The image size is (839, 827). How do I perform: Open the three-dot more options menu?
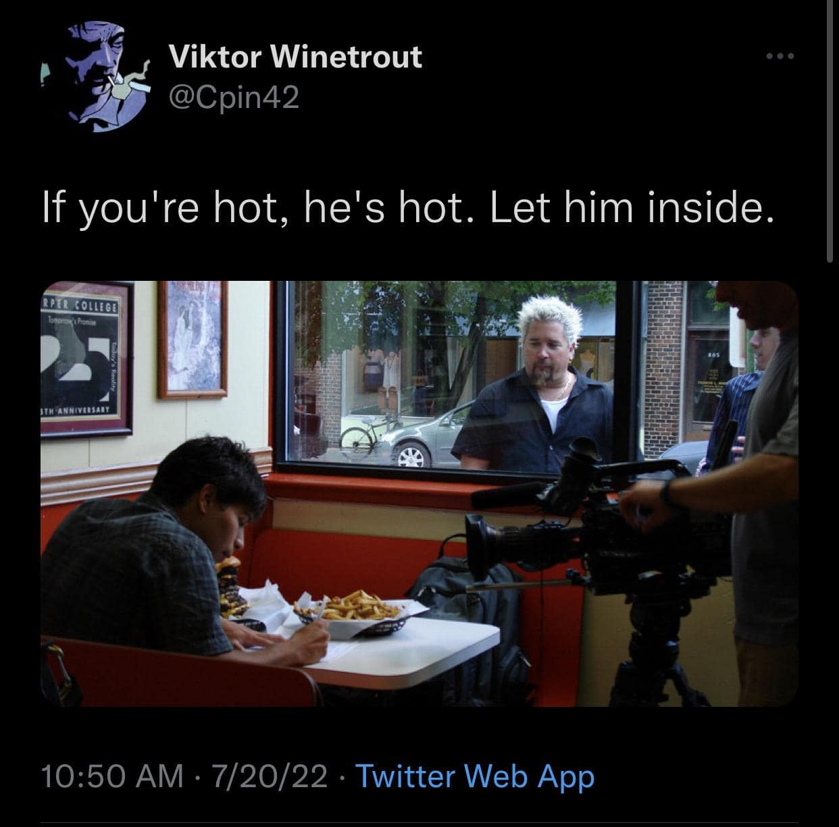point(780,55)
